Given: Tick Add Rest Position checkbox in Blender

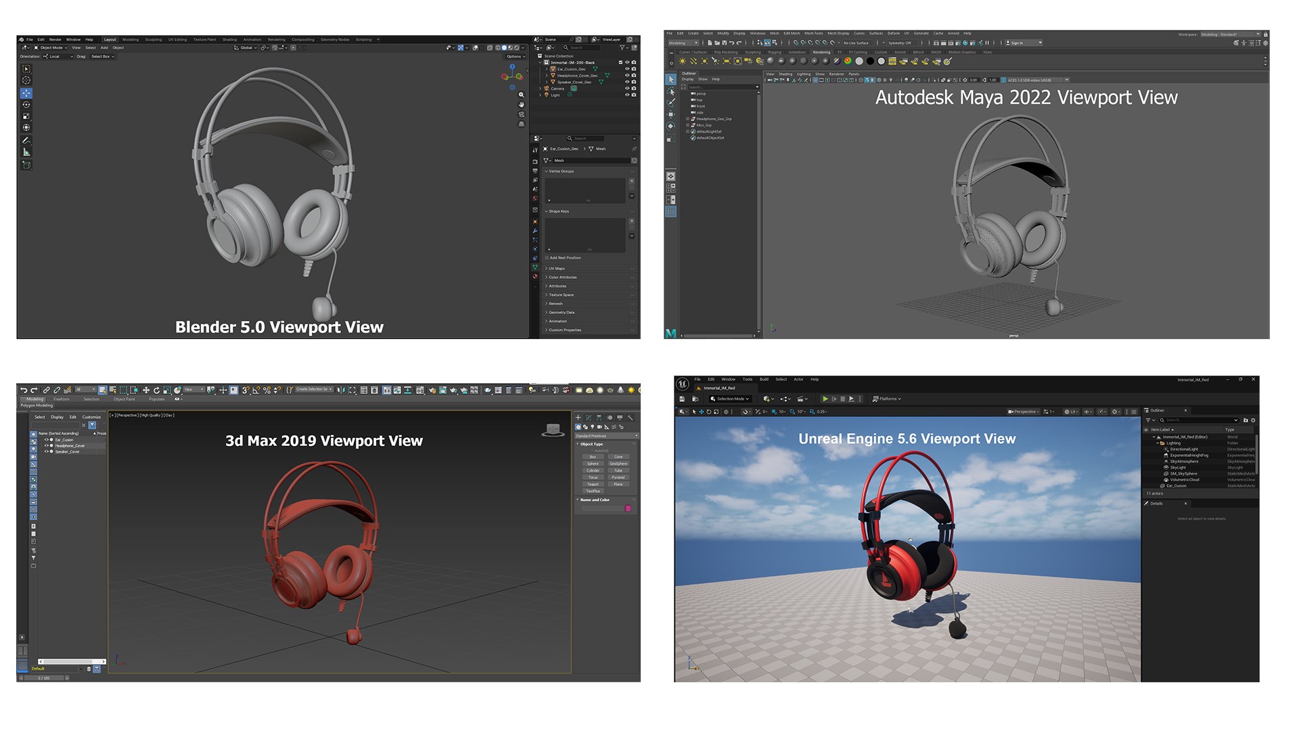Looking at the screenshot, I should point(547,258).
